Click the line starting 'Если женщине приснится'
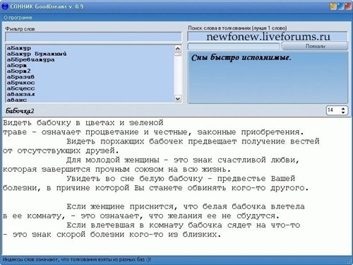This screenshot has width=353, height=265. tap(186, 206)
